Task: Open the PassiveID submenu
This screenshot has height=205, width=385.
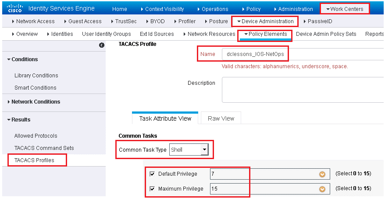Action: click(x=318, y=21)
